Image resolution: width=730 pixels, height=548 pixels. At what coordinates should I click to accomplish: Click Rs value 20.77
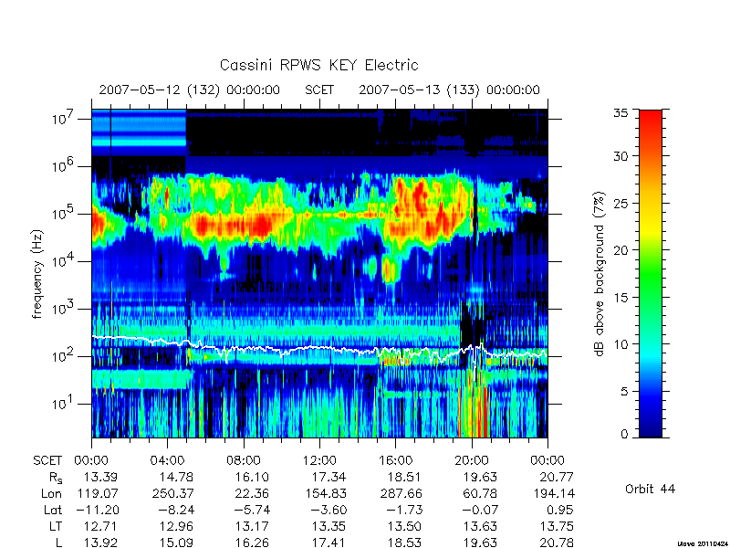[x=557, y=477]
